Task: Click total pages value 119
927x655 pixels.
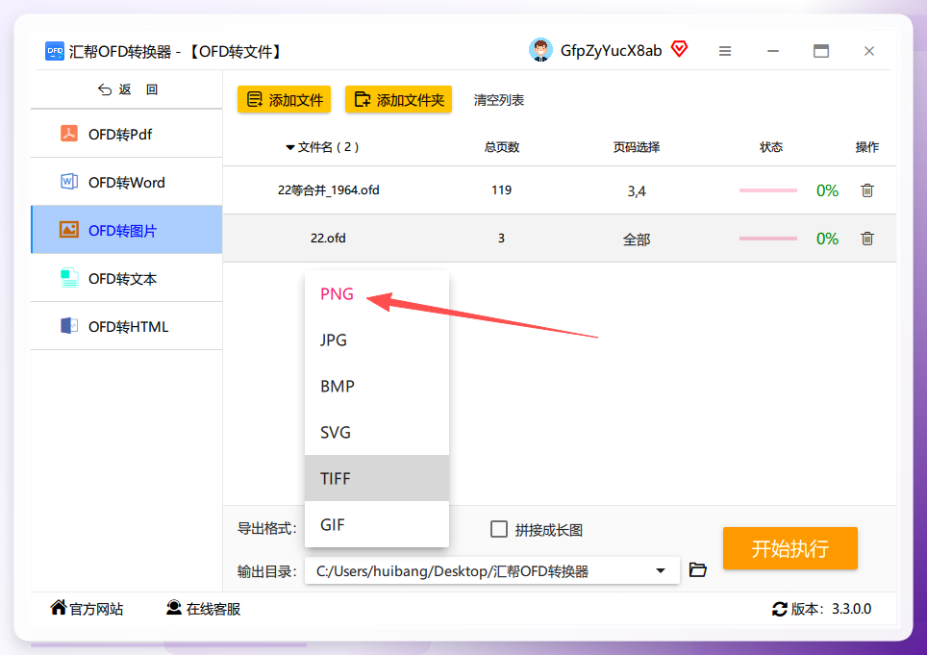Action: 501,190
